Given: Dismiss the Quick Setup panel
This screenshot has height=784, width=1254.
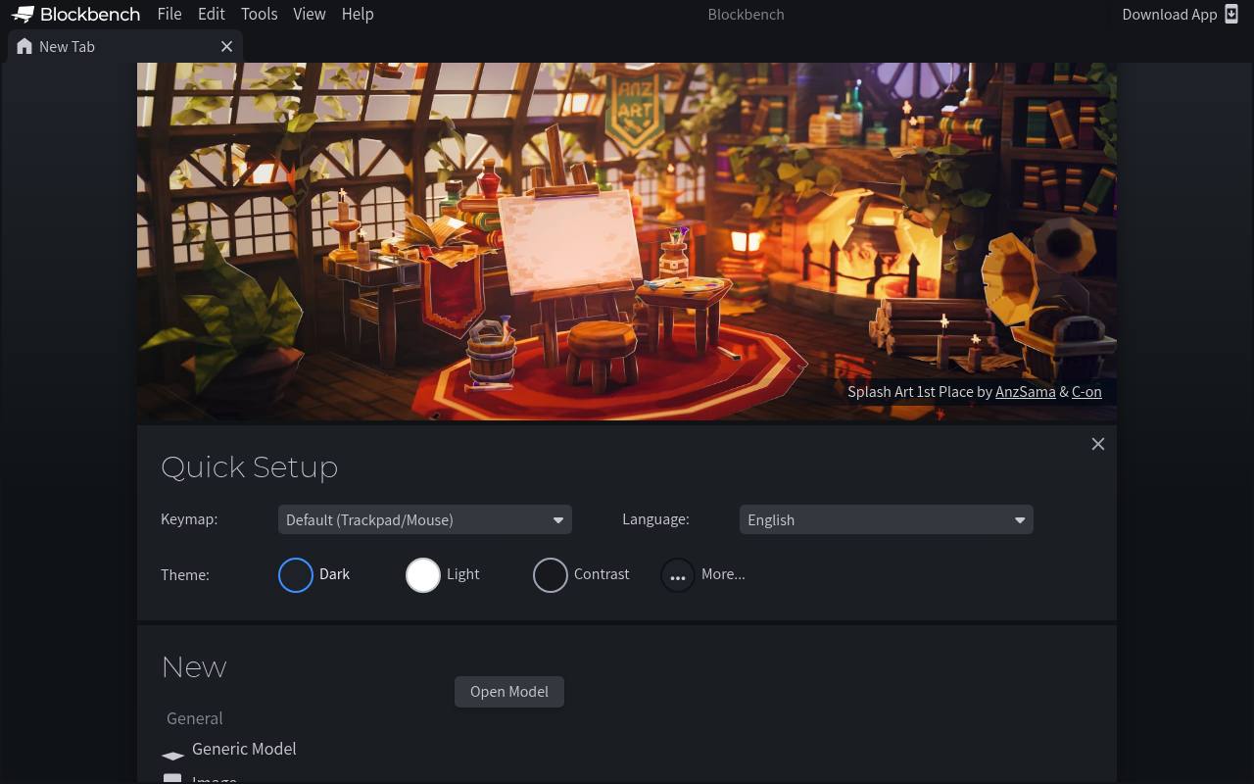Looking at the screenshot, I should click(1097, 444).
